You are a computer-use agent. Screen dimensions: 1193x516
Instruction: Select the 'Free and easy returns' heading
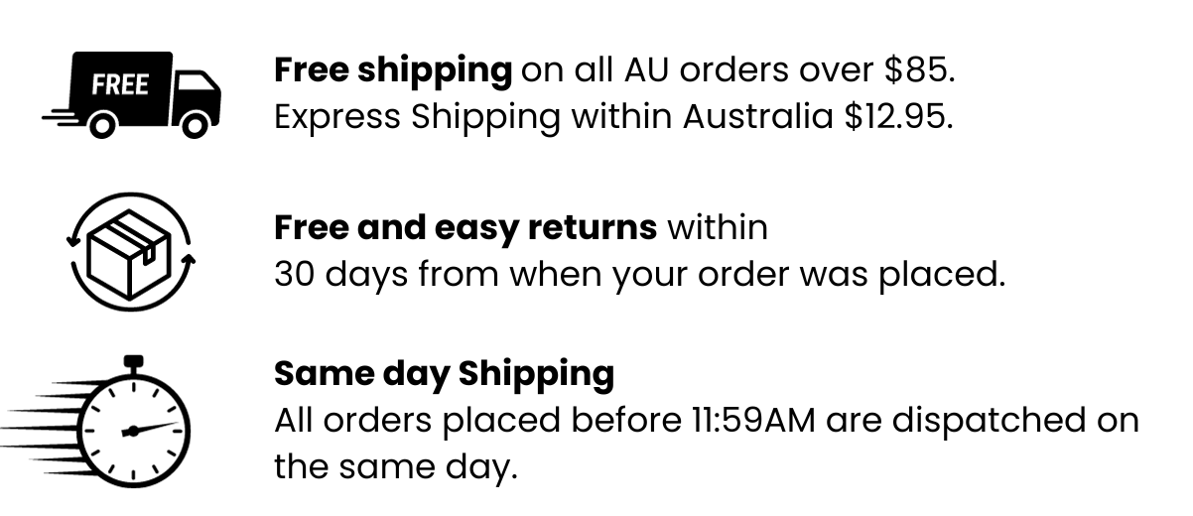(x=464, y=227)
